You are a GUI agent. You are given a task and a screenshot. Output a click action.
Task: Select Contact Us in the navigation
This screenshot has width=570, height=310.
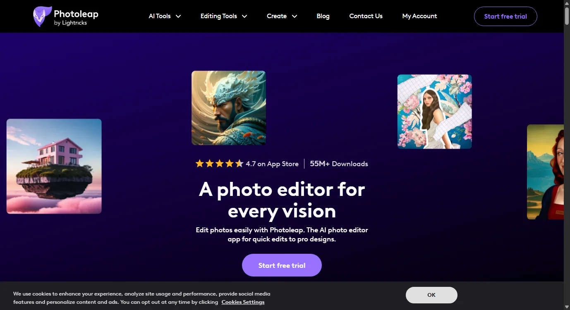point(366,16)
